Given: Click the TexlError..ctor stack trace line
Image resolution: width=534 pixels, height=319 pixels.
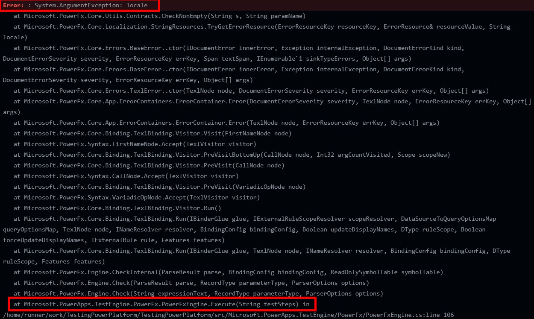Looking at the screenshot, I should [x=251, y=91].
